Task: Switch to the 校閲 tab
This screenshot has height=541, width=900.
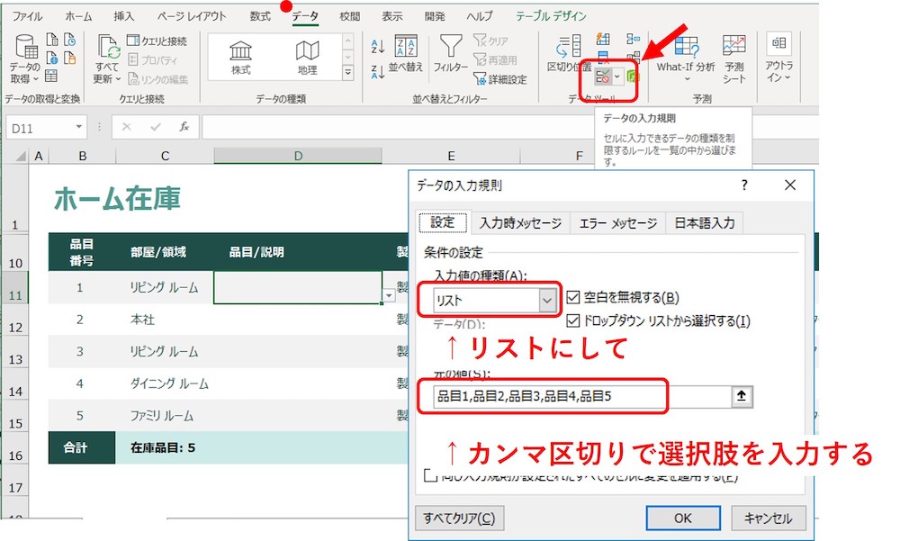Action: [349, 16]
